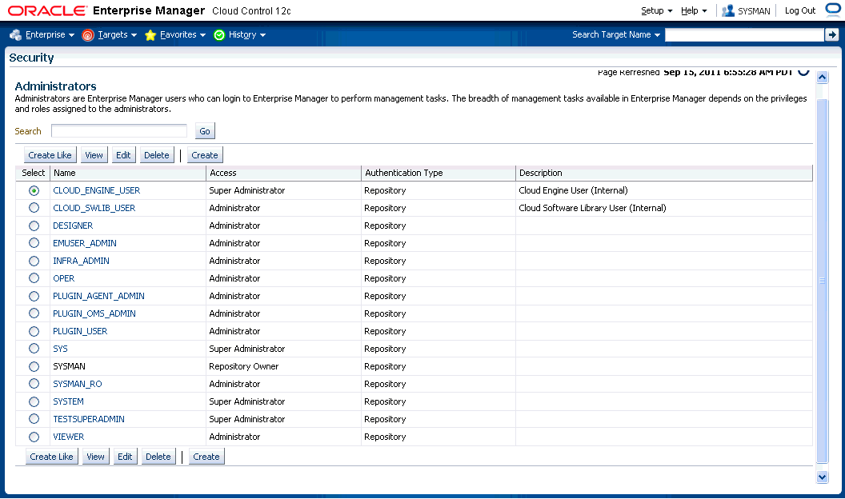Screen dimensions: 845x499
Task: Select SYSTEM radio button
Action: (34, 401)
